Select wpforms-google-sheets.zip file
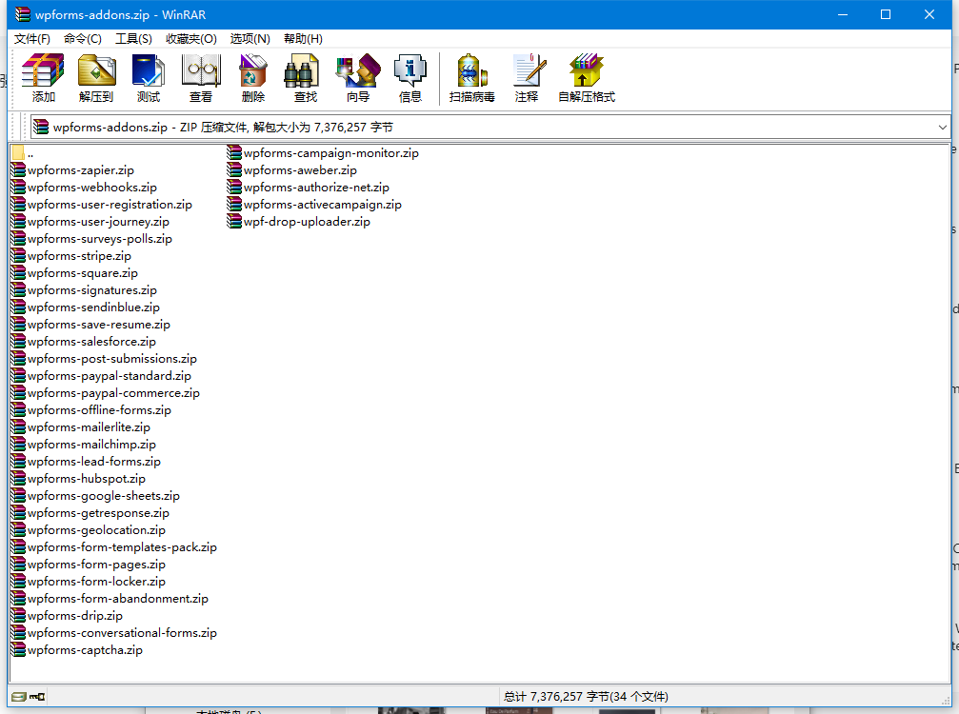959x714 pixels. click(x=96, y=496)
